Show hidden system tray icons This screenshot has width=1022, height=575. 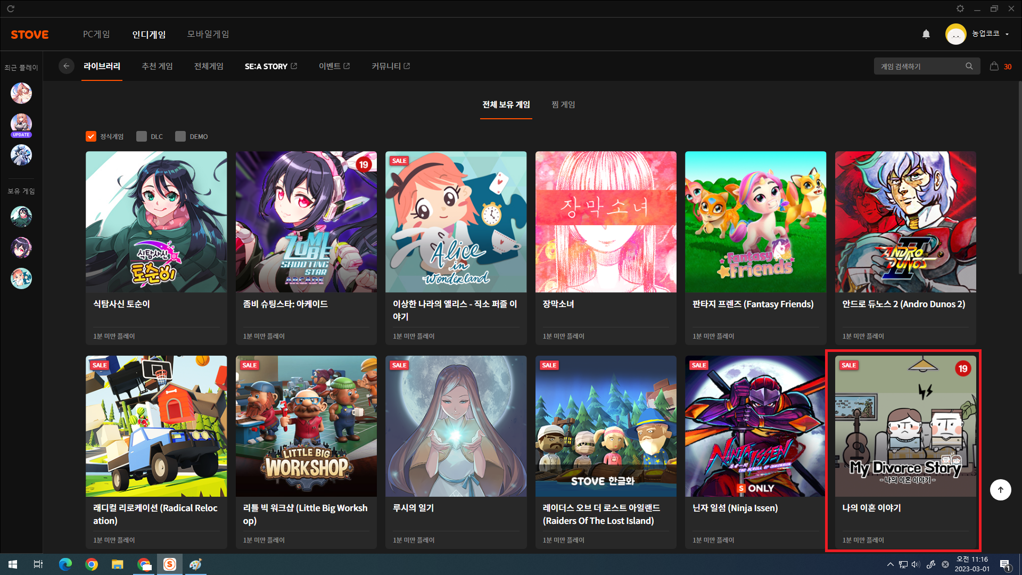(890, 564)
